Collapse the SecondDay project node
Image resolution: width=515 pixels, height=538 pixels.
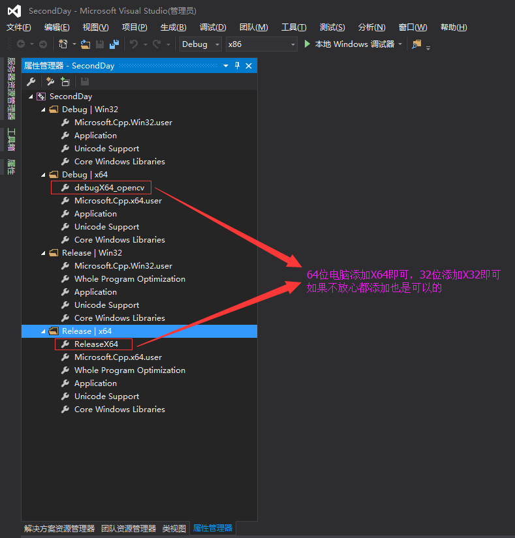[x=31, y=97]
